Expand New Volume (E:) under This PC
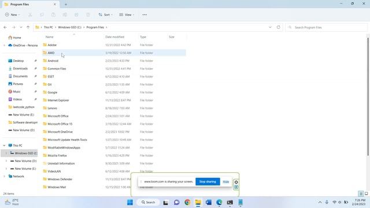370x208 pixels. [6, 169]
